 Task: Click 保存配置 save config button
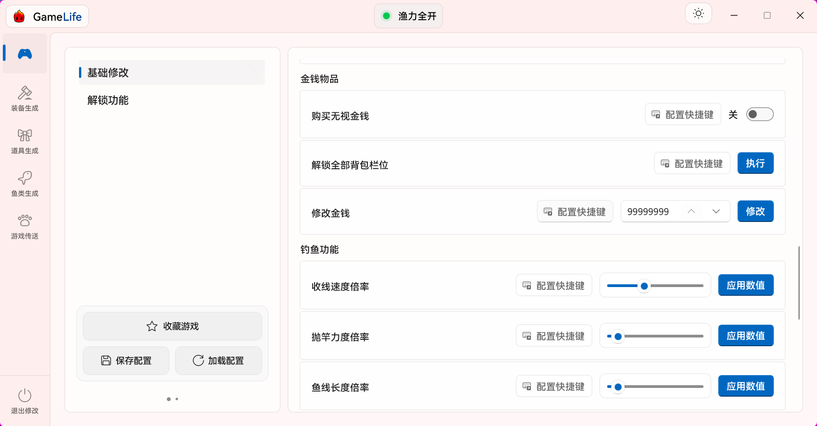coord(126,360)
